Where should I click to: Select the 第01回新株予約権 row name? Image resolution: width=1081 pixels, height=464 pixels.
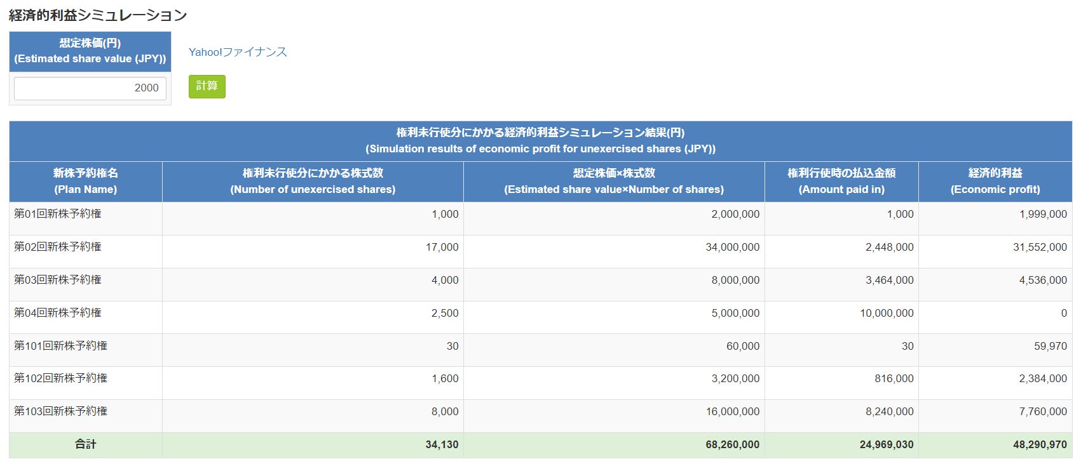pyautogui.click(x=58, y=214)
